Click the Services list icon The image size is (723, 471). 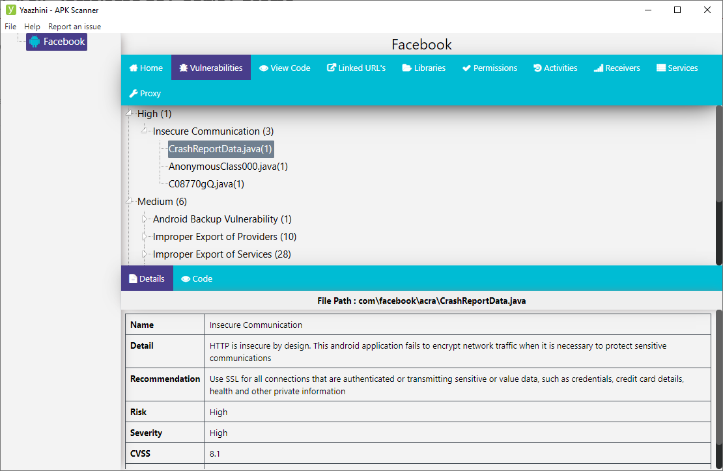coord(661,68)
